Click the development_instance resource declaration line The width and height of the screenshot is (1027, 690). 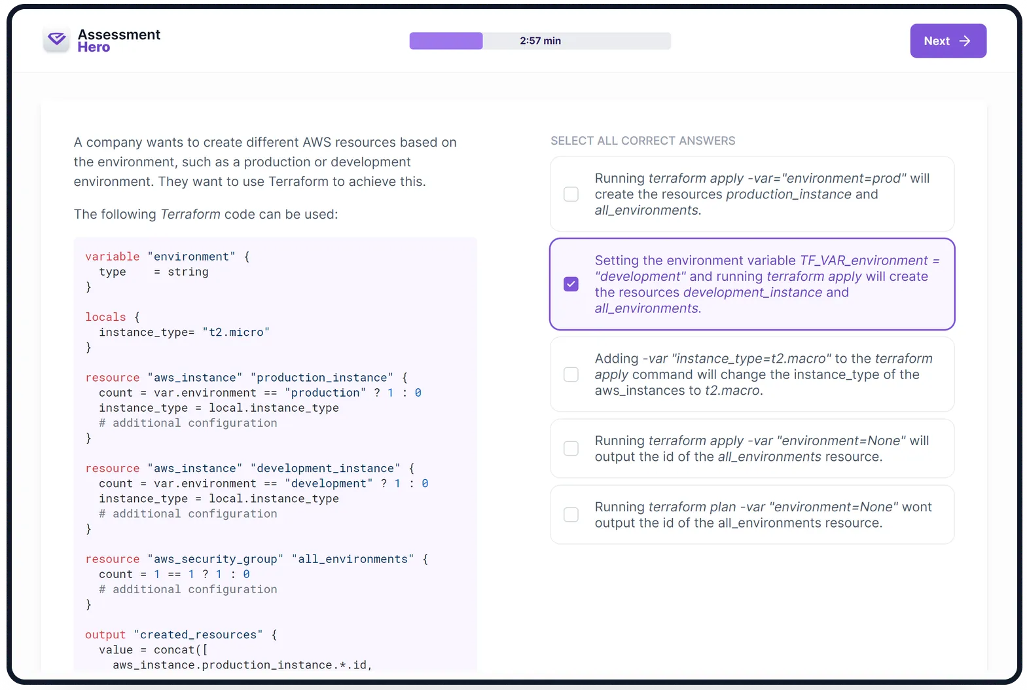coord(250,468)
